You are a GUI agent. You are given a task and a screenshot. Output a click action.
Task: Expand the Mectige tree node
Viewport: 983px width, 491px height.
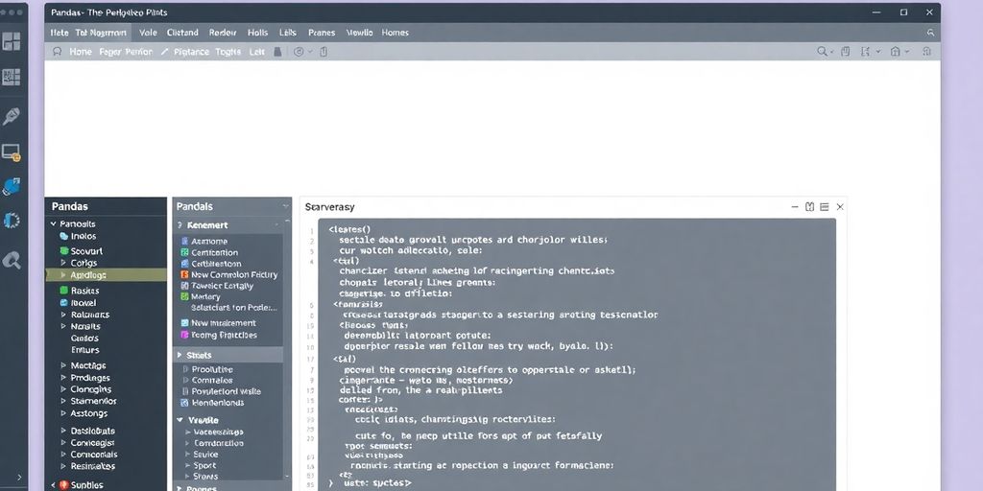pyautogui.click(x=63, y=365)
